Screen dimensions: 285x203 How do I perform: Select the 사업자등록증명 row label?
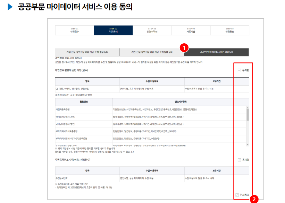coord(63,109)
